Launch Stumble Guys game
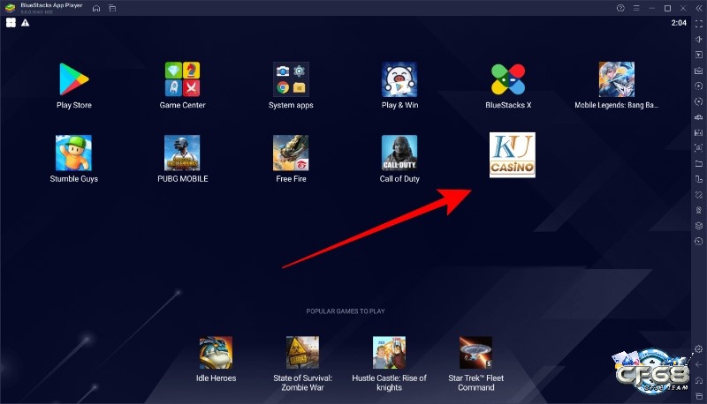This screenshot has height=404, width=707. (x=74, y=153)
